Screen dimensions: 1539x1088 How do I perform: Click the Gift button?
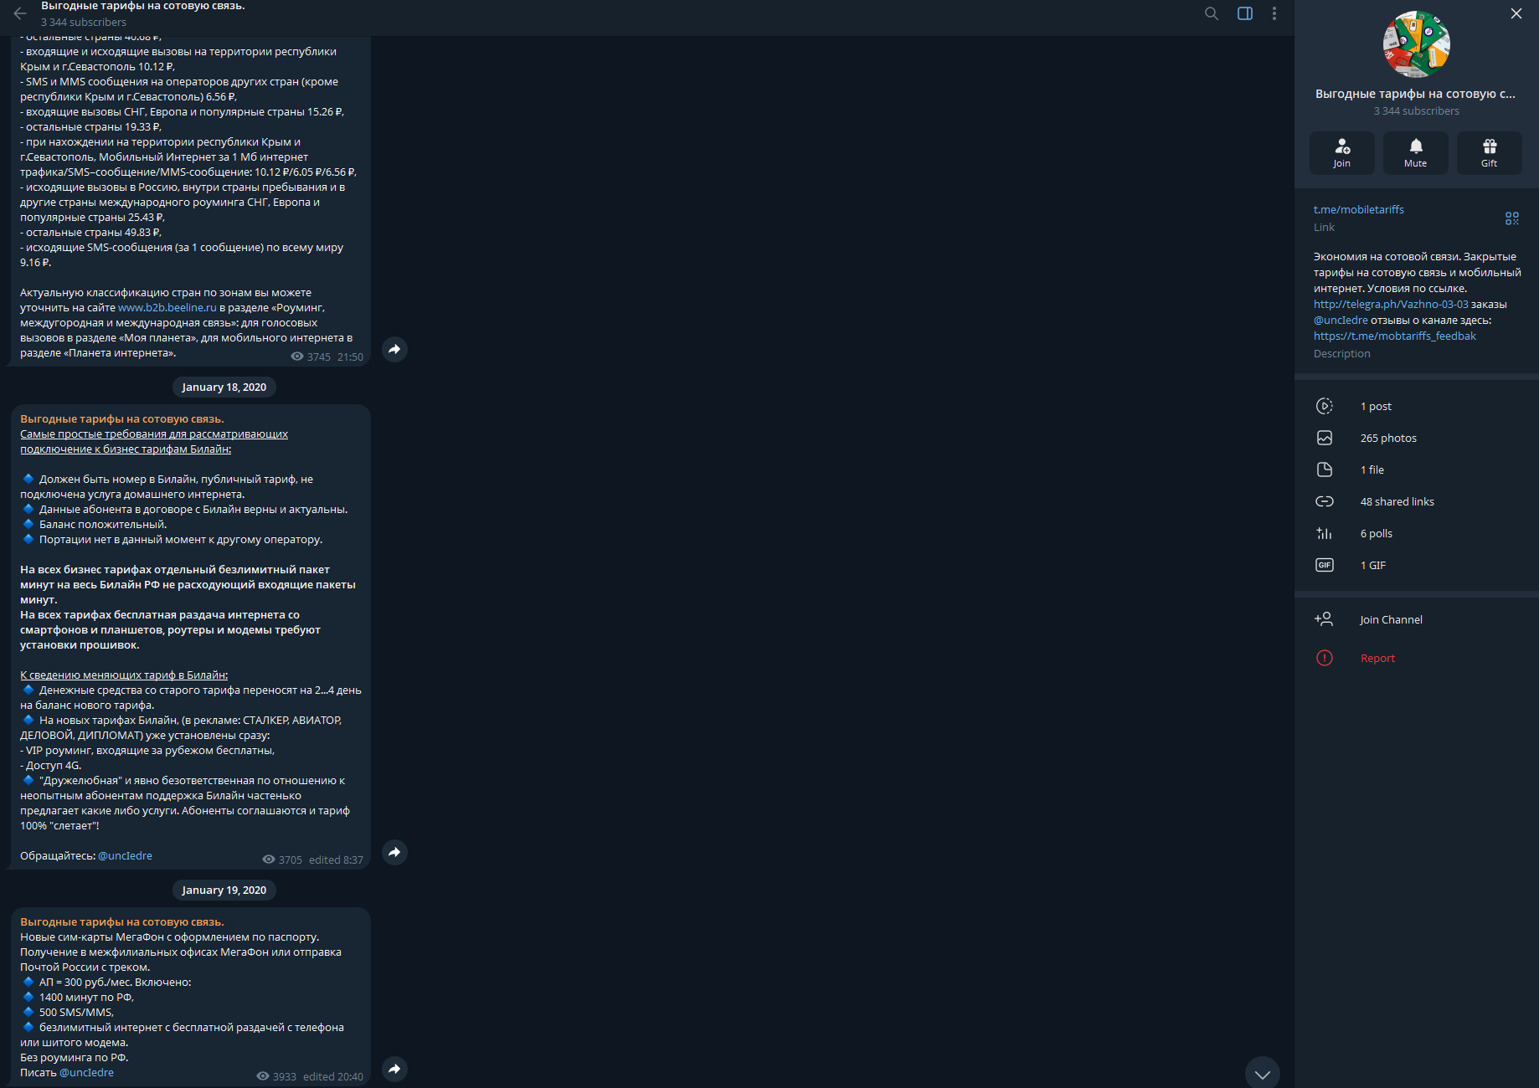(x=1490, y=153)
